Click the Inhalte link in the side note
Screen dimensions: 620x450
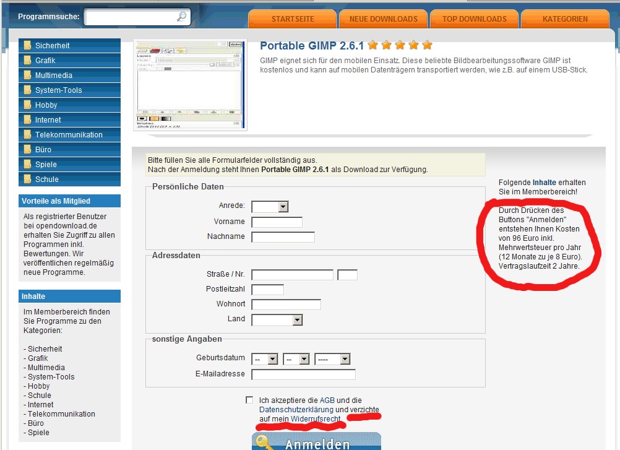tap(544, 183)
